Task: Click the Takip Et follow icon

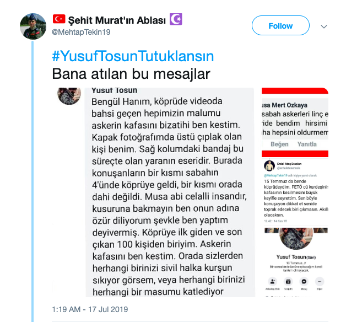Action: pos(288,281)
